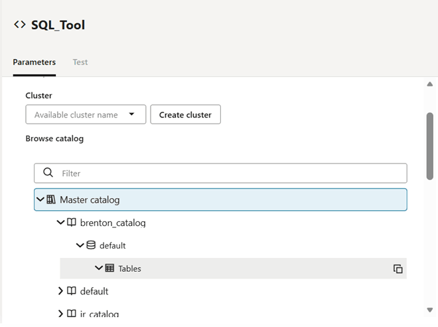Click the Master catalog bookshelf icon
This screenshot has width=438, height=327.
[51, 199]
